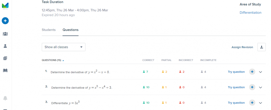
Task: Click Assign Revision
Action: click(242, 47)
